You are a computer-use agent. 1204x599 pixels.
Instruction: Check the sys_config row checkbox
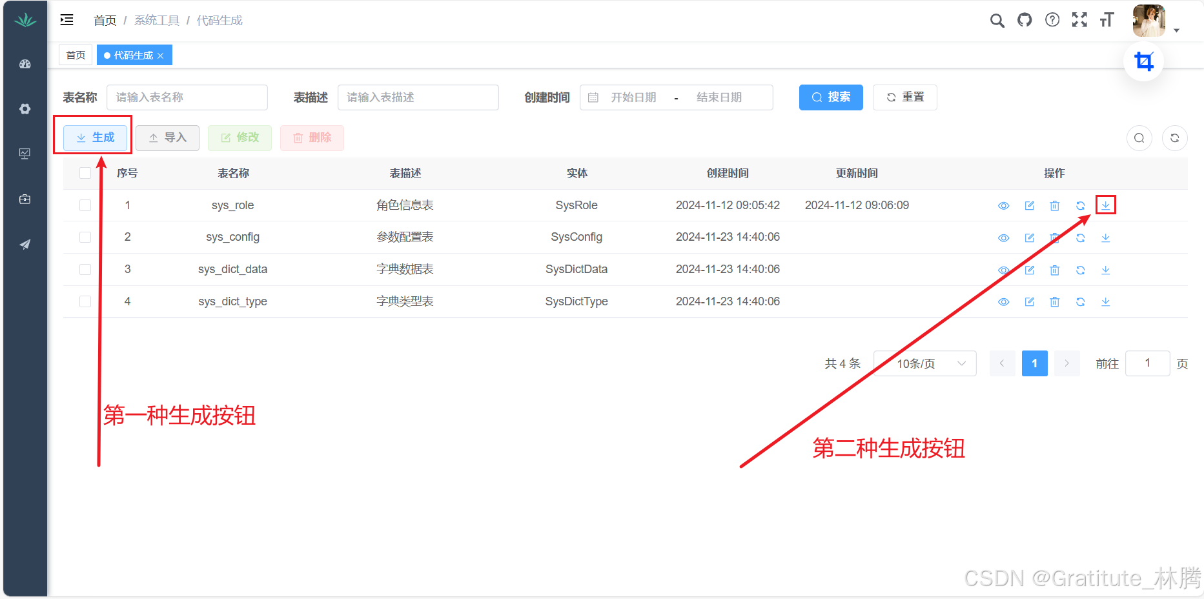(x=85, y=238)
